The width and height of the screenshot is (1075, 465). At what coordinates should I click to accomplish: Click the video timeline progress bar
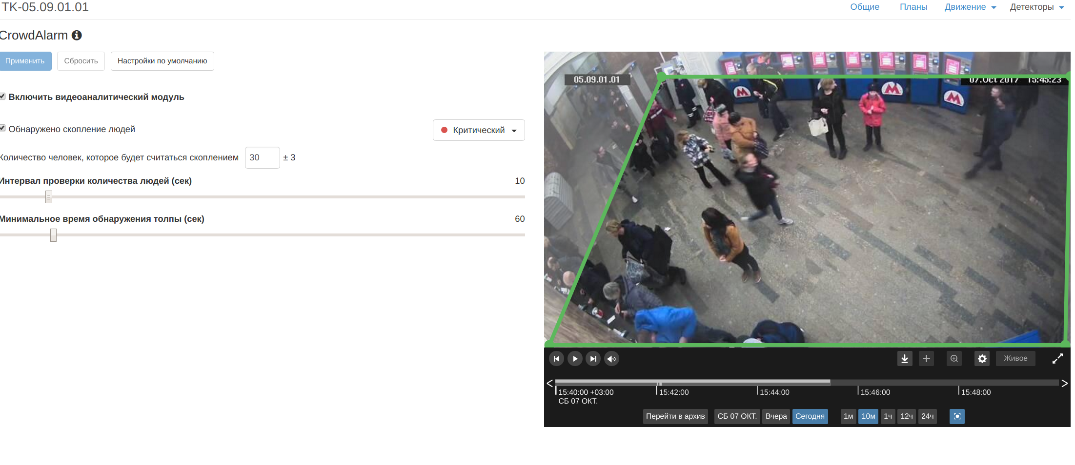coord(807,383)
